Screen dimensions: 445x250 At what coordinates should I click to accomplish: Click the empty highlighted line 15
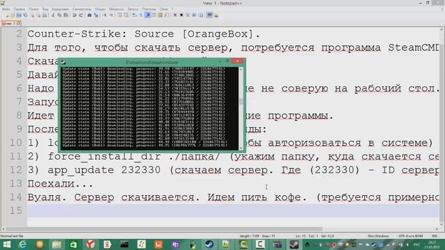click(233, 210)
